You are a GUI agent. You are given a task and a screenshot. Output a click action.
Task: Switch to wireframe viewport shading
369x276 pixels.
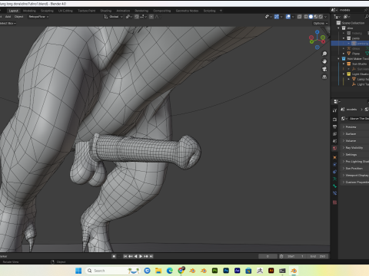click(x=306, y=17)
